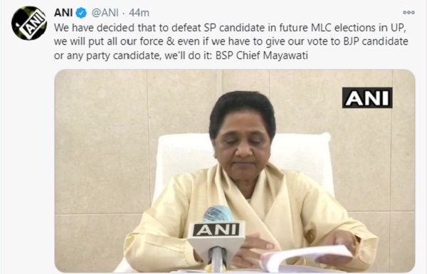Open the ANI profile avatar
The image size is (427, 274).
[x=29, y=23]
